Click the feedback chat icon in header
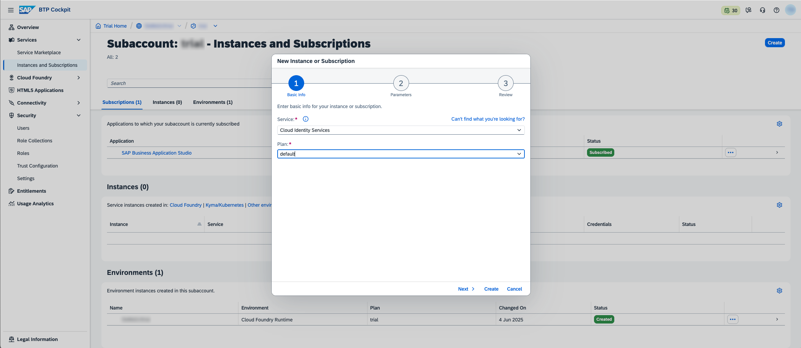 click(x=748, y=10)
